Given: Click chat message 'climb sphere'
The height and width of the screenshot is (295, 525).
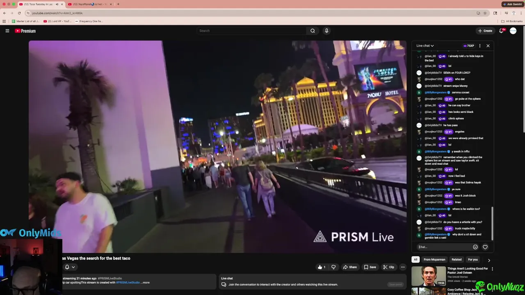Looking at the screenshot, I should click(457, 118).
